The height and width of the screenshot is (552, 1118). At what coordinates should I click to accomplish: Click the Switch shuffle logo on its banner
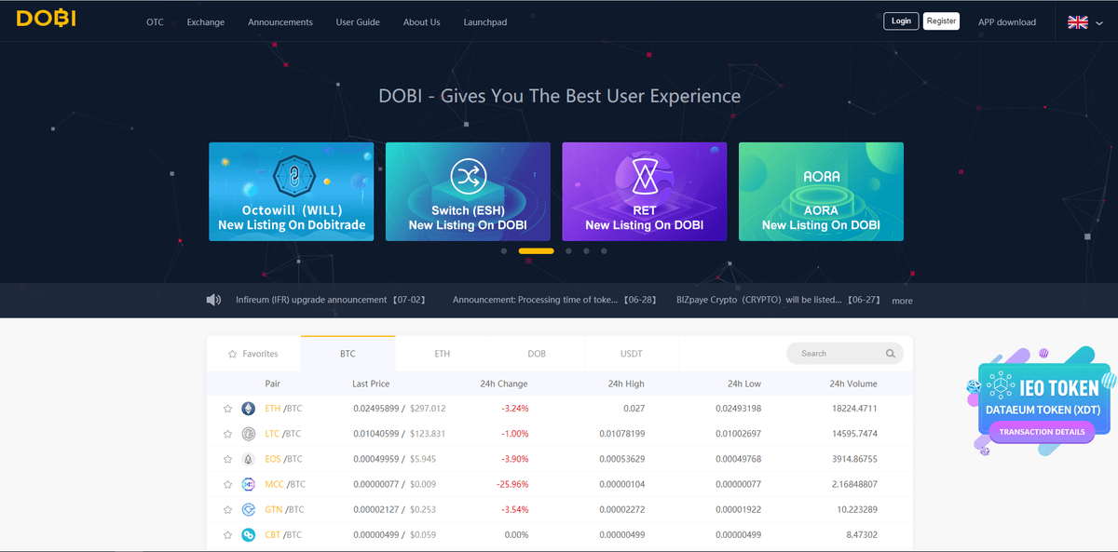pyautogui.click(x=468, y=177)
